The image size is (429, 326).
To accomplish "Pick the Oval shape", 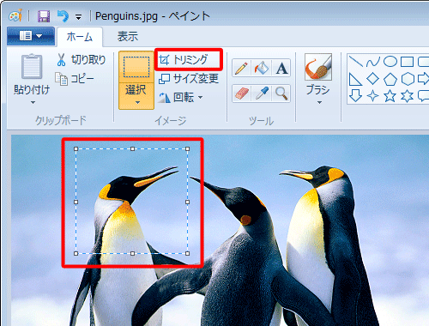I will pyautogui.click(x=390, y=61).
